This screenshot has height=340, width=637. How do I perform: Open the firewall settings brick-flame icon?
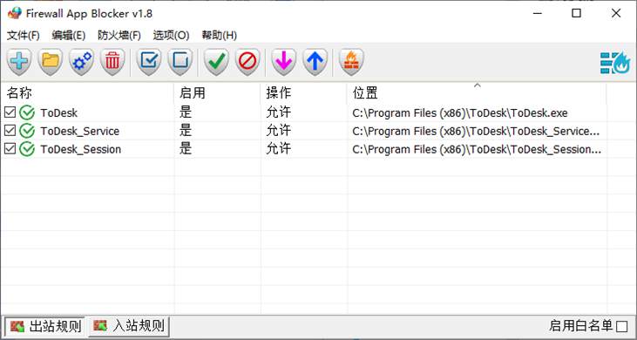pos(351,62)
